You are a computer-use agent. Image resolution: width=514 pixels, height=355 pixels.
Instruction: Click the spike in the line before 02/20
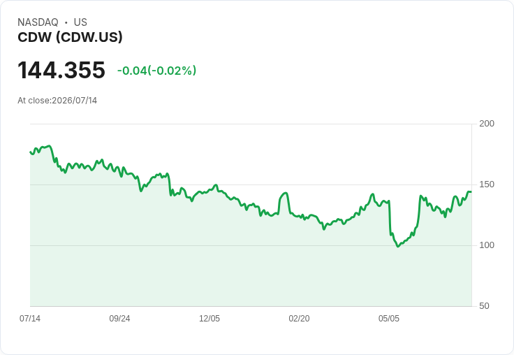tap(286, 193)
